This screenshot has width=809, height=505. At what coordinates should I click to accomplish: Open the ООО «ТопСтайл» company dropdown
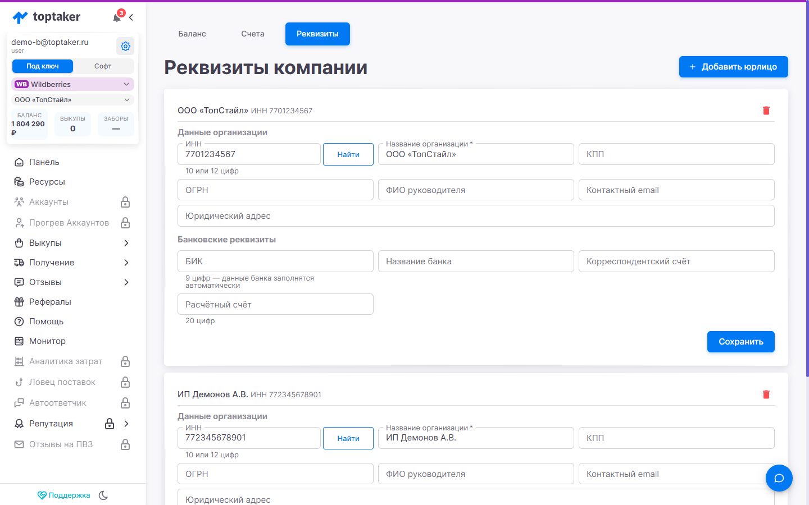click(72, 100)
